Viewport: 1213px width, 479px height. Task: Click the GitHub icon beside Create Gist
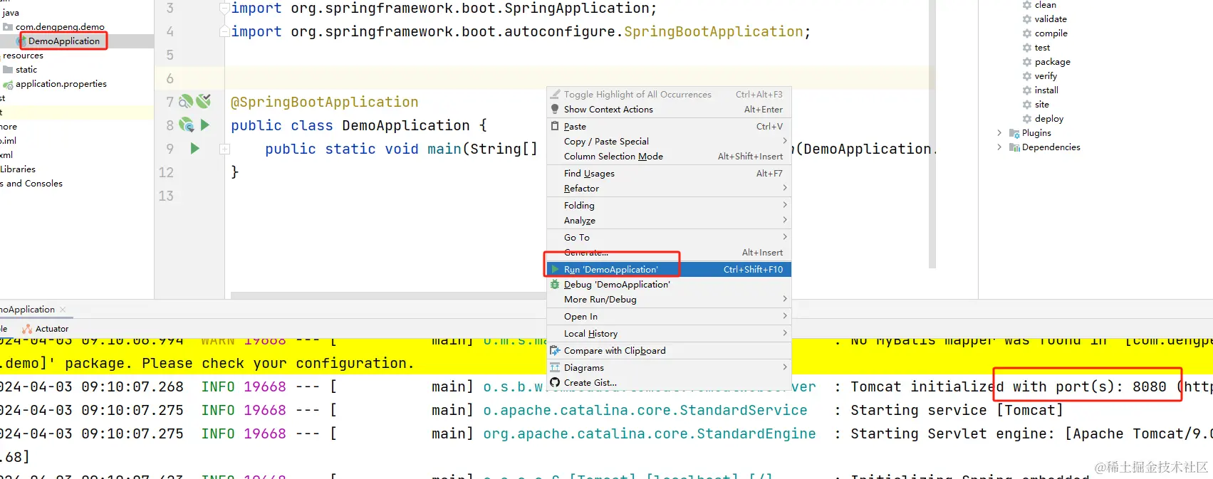555,383
